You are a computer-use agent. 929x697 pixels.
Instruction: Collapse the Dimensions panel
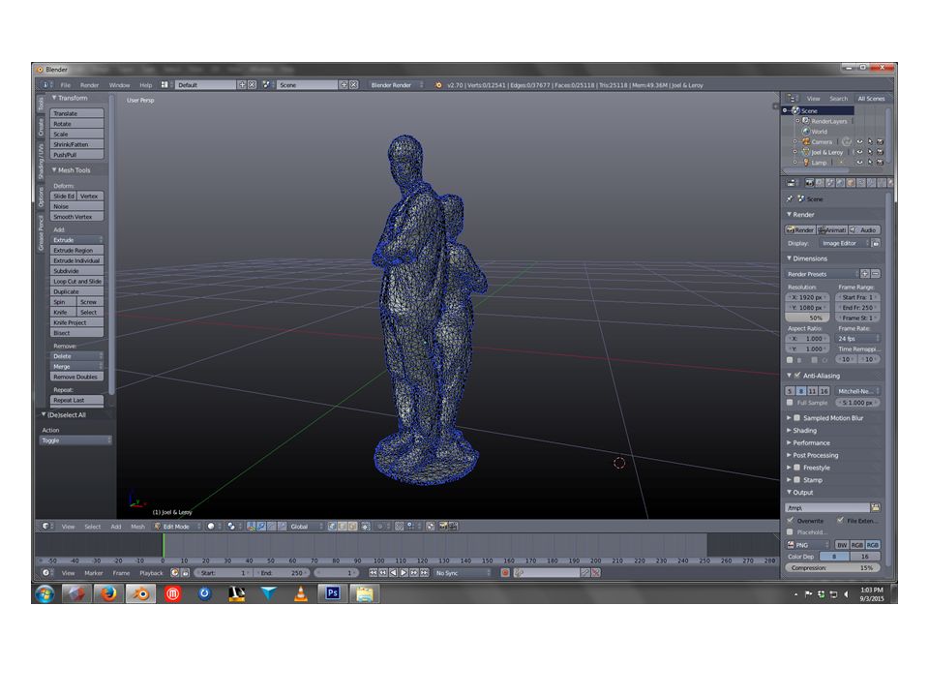(809, 258)
